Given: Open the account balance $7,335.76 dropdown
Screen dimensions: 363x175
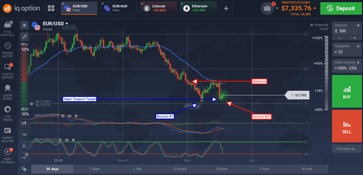Looking at the screenshot, I should [x=314, y=9].
